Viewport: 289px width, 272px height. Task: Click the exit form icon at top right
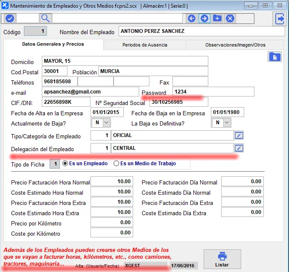point(280,19)
